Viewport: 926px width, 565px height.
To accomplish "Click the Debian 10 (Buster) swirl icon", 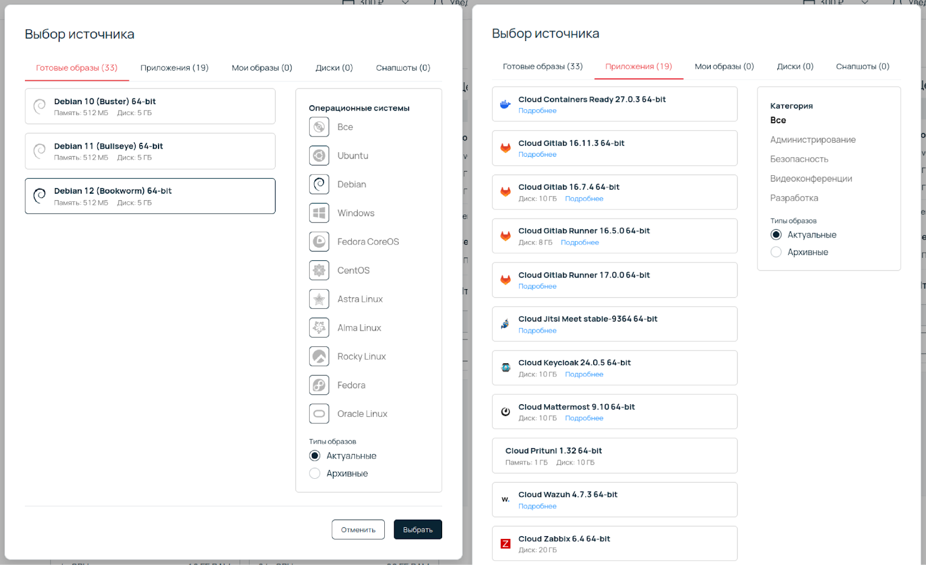I will coord(39,106).
